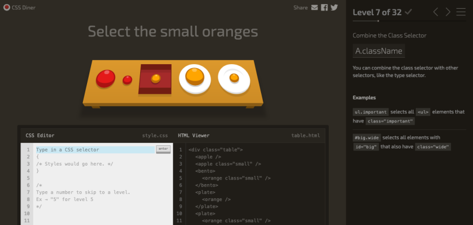Click the level completed checkmark
This screenshot has width=473, height=225.
408,12
